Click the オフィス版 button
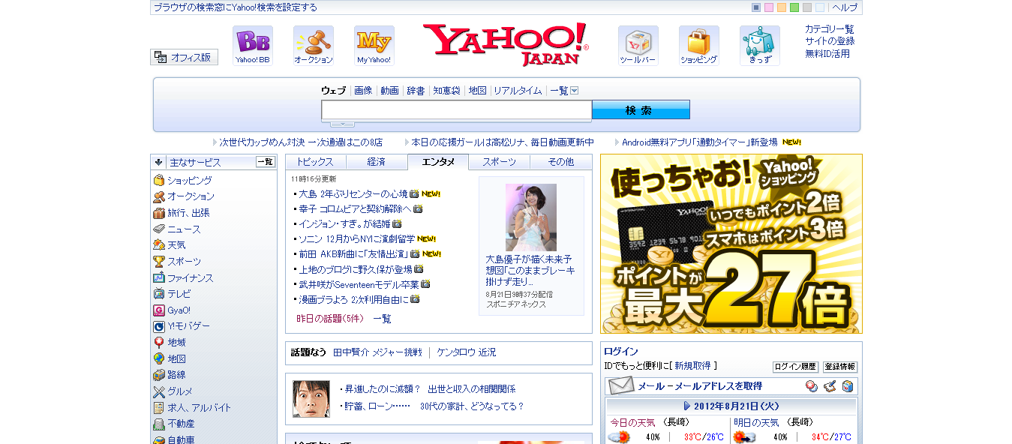This screenshot has height=444, width=1012. [x=184, y=57]
